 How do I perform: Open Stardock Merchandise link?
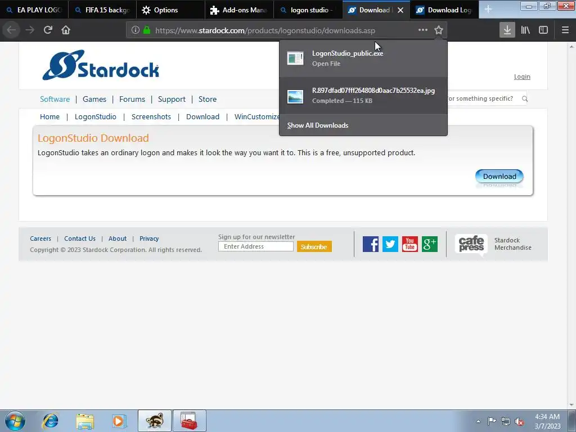coord(513,244)
